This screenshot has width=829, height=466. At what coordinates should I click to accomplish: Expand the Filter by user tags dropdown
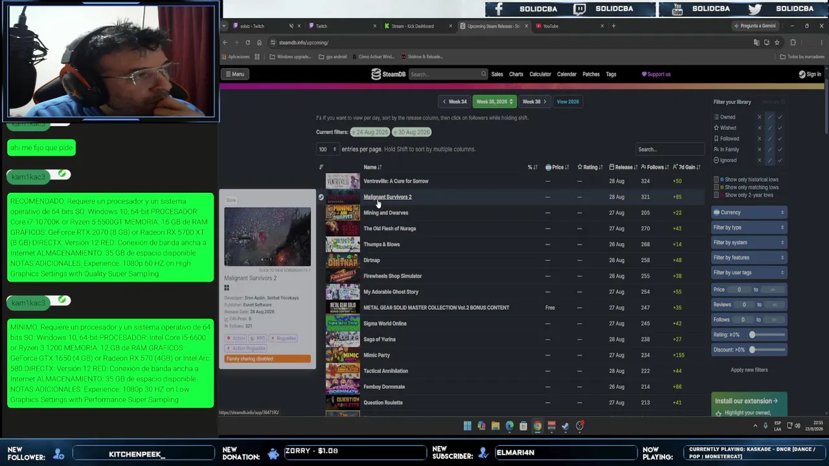click(x=749, y=272)
